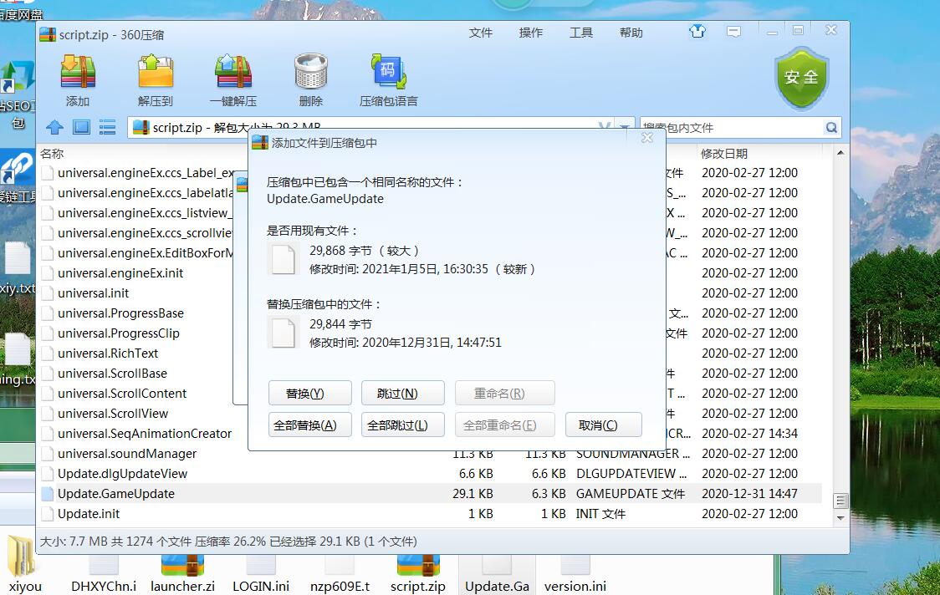Click the 删除 (Delete) trash icon
Image resolution: width=940 pixels, height=595 pixels.
310,80
